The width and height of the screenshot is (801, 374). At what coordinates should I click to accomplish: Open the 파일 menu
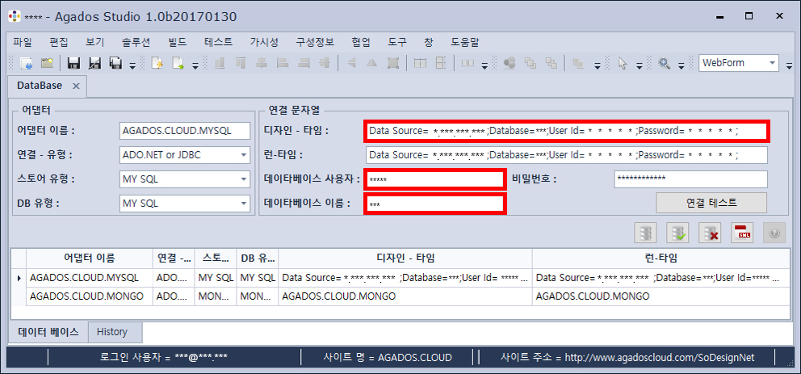(x=22, y=42)
